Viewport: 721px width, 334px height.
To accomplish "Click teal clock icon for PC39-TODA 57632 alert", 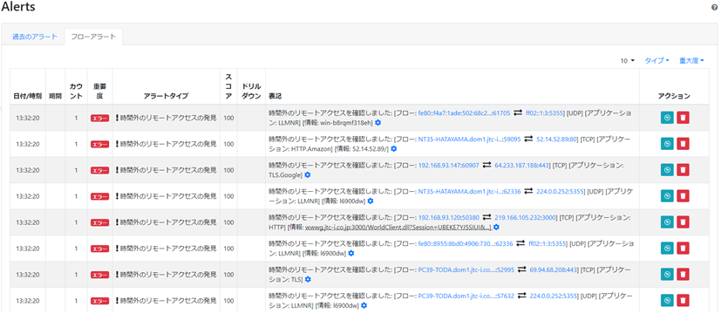I will (x=667, y=300).
